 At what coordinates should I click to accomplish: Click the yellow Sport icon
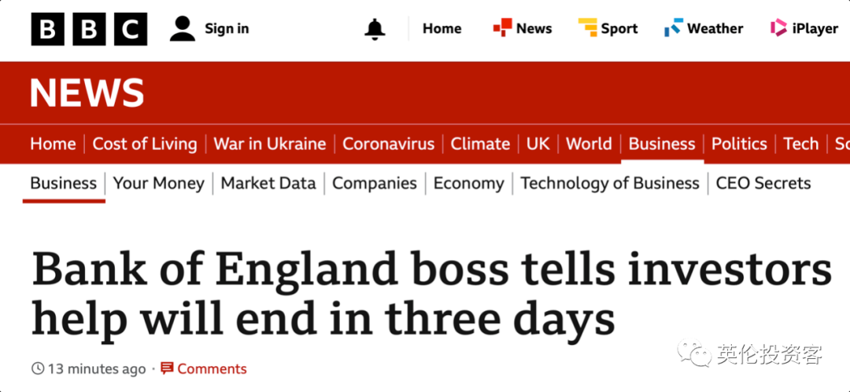click(588, 27)
